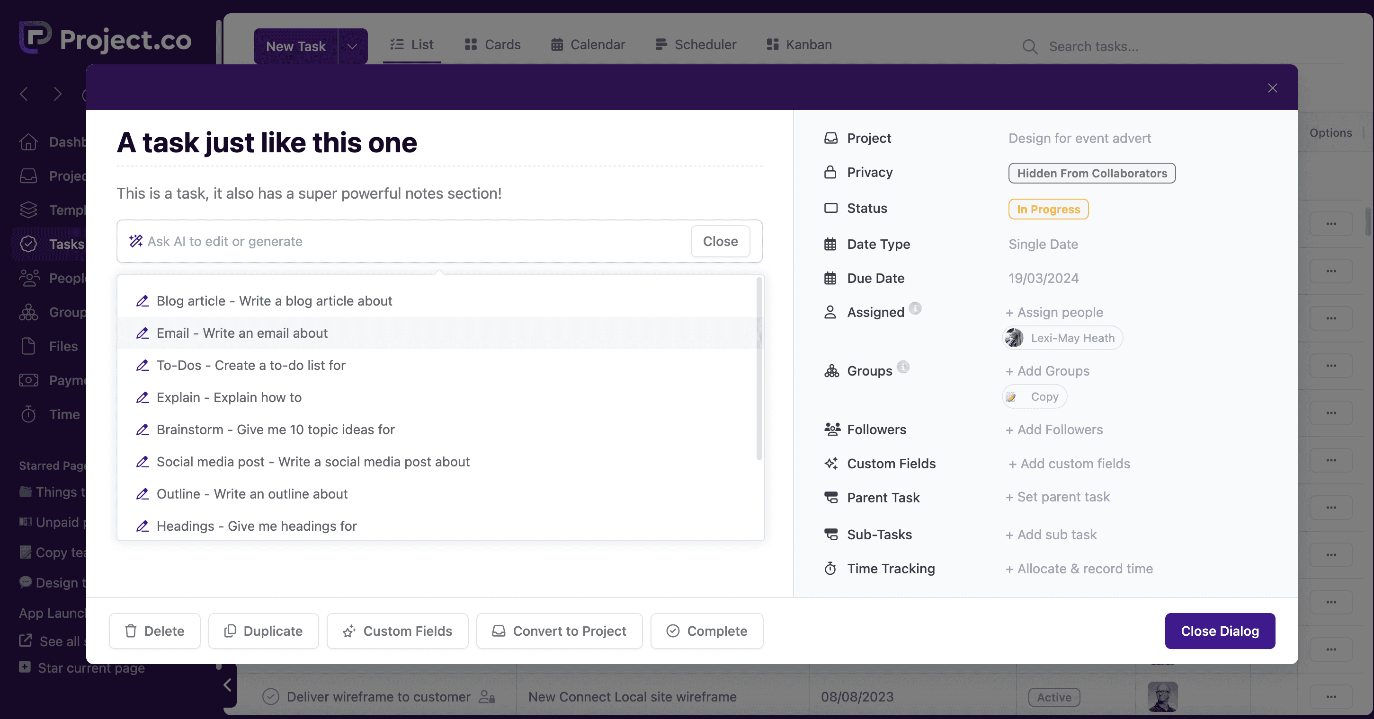Click the Add Followers link
Image resolution: width=1374 pixels, height=719 pixels.
[x=1054, y=430]
